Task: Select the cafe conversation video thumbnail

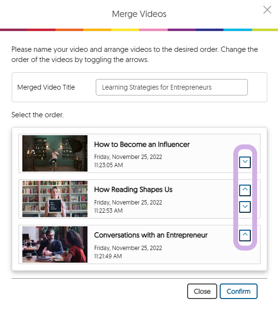Action: tap(55, 244)
